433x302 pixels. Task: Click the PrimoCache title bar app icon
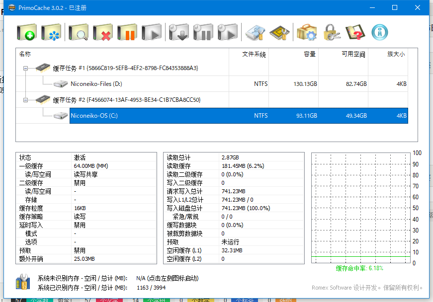click(x=12, y=7)
